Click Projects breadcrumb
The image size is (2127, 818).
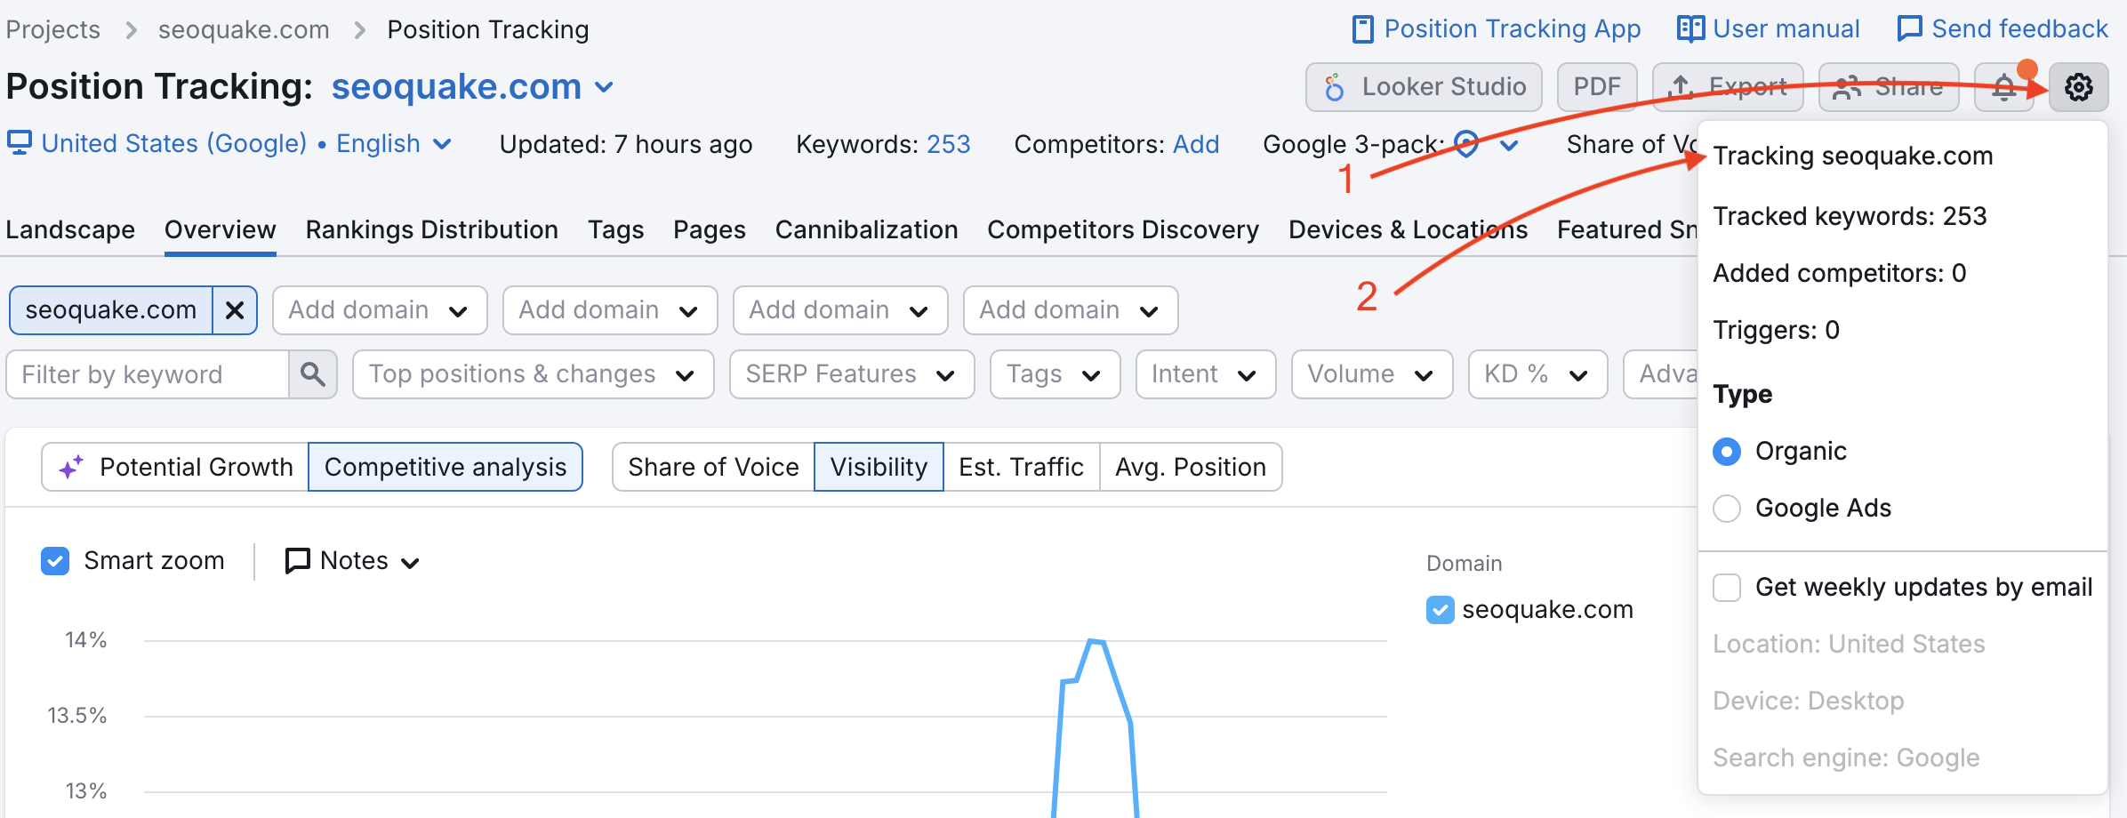(x=53, y=29)
